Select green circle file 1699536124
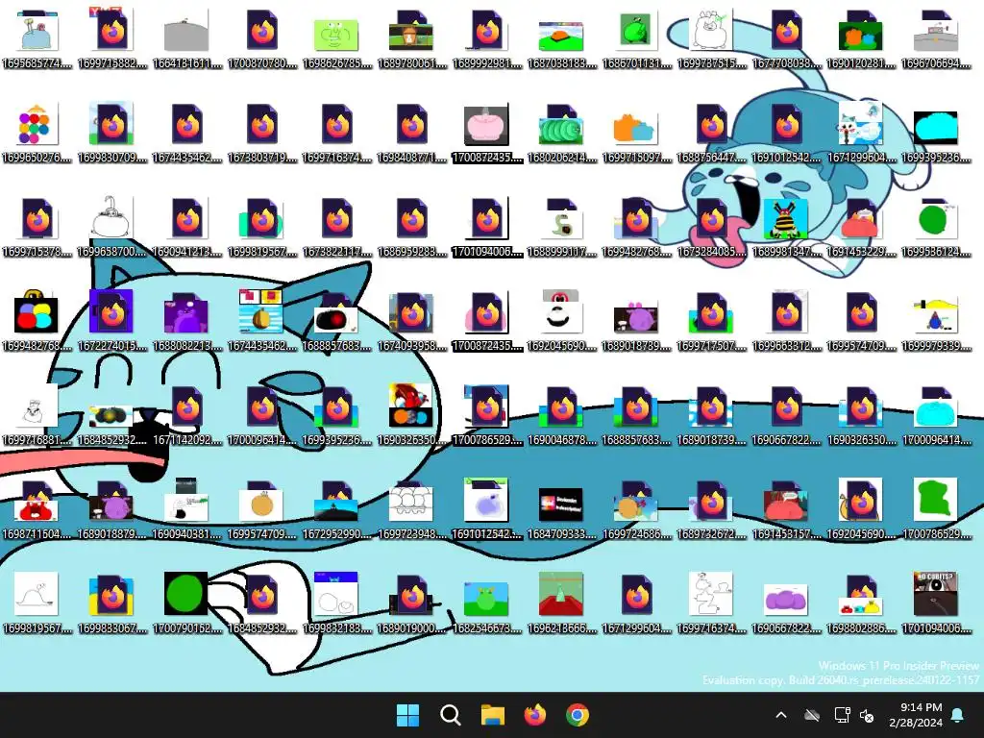The width and height of the screenshot is (984, 738). click(936, 227)
